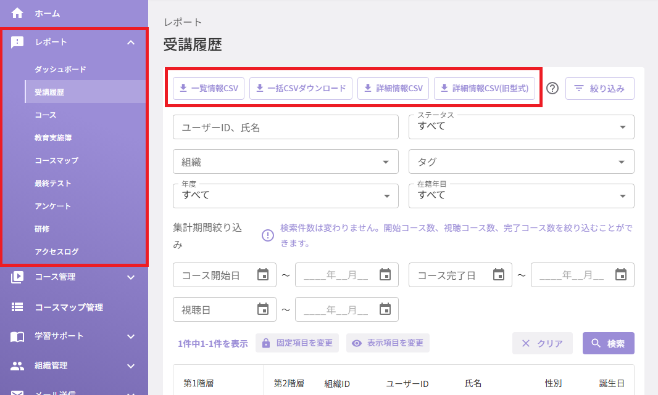Click the 組織管理 people icon
The height and width of the screenshot is (395, 658).
point(17,365)
